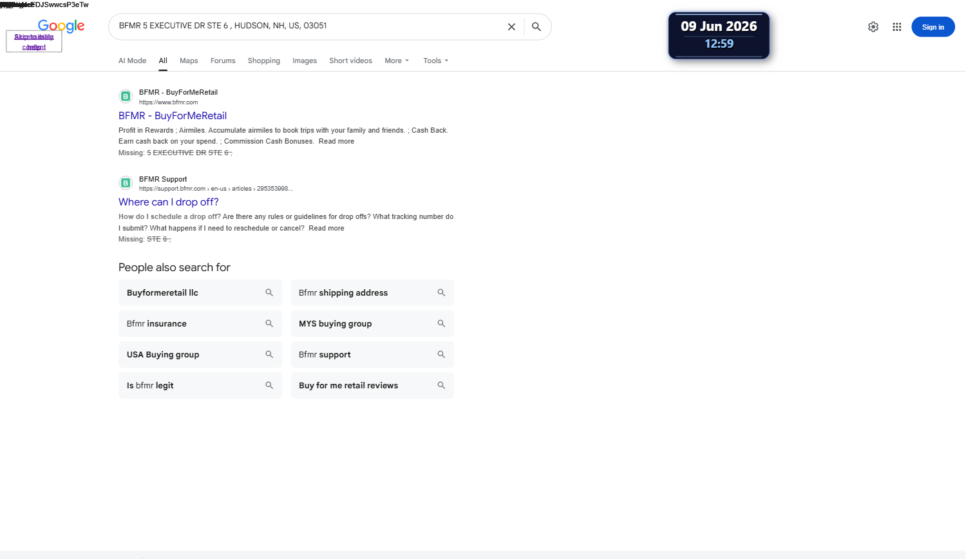Click Read more on the BuyForMeRetail snippet
This screenshot has width=977, height=559.
pyautogui.click(x=336, y=142)
